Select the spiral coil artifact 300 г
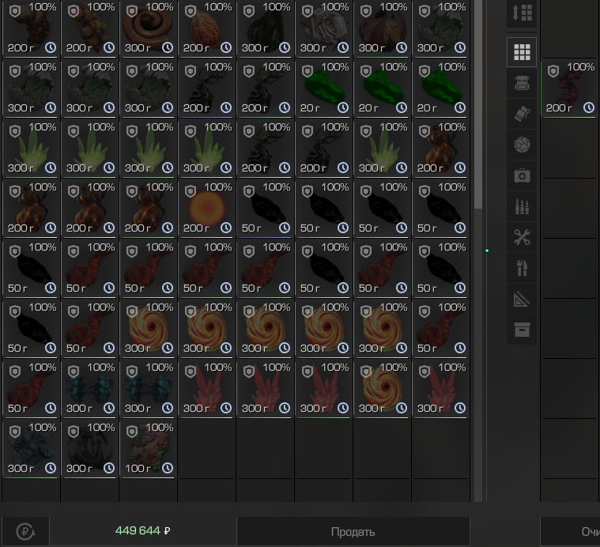 click(148, 28)
